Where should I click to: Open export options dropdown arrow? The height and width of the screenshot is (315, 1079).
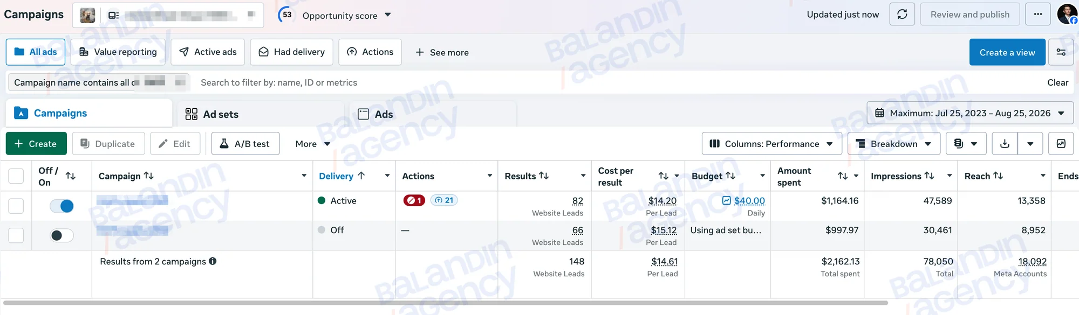click(x=1030, y=144)
